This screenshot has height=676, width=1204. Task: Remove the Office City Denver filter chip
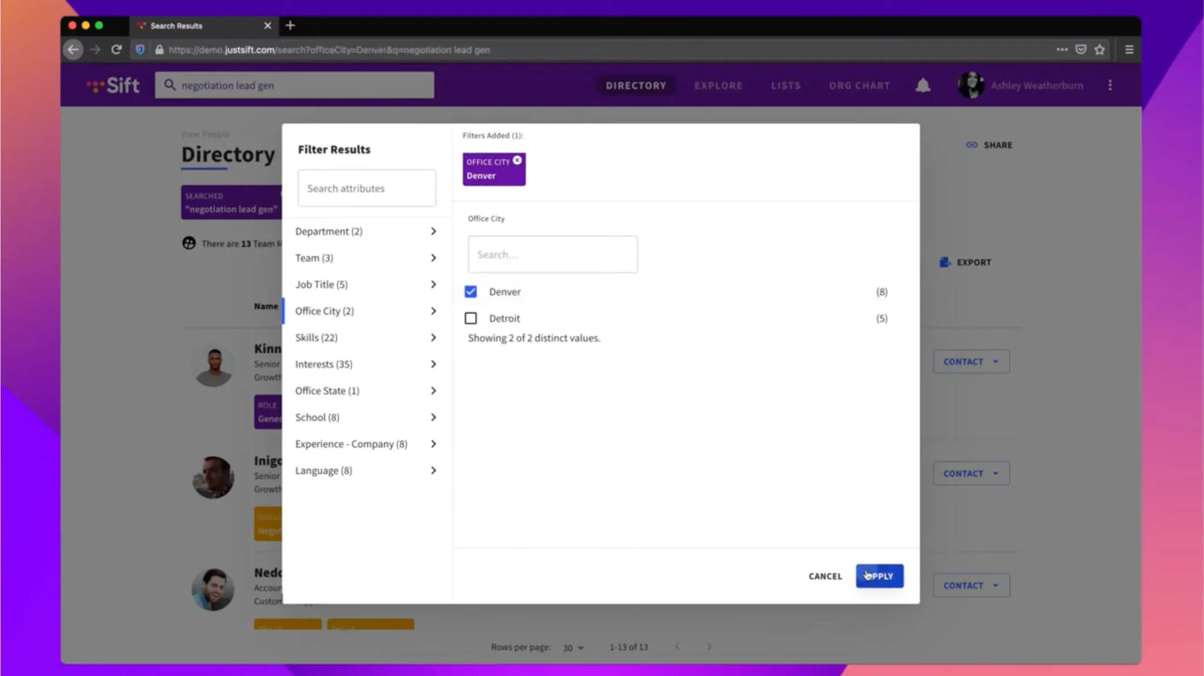click(x=517, y=160)
